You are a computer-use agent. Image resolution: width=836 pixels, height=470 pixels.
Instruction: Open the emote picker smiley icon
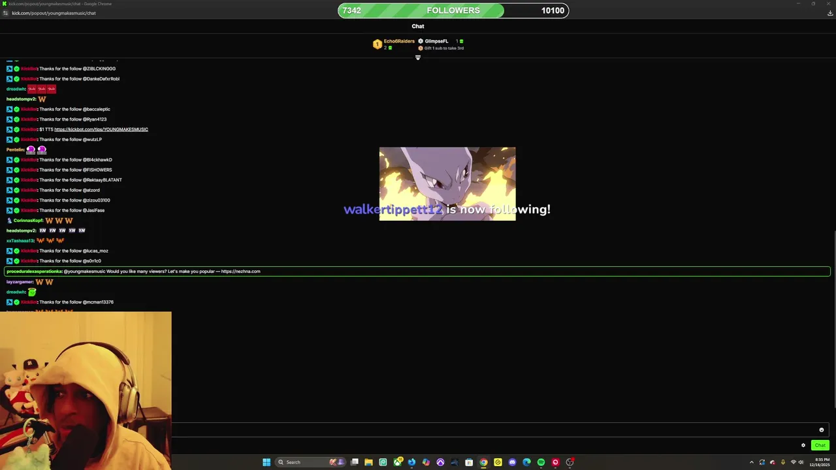coord(822,430)
